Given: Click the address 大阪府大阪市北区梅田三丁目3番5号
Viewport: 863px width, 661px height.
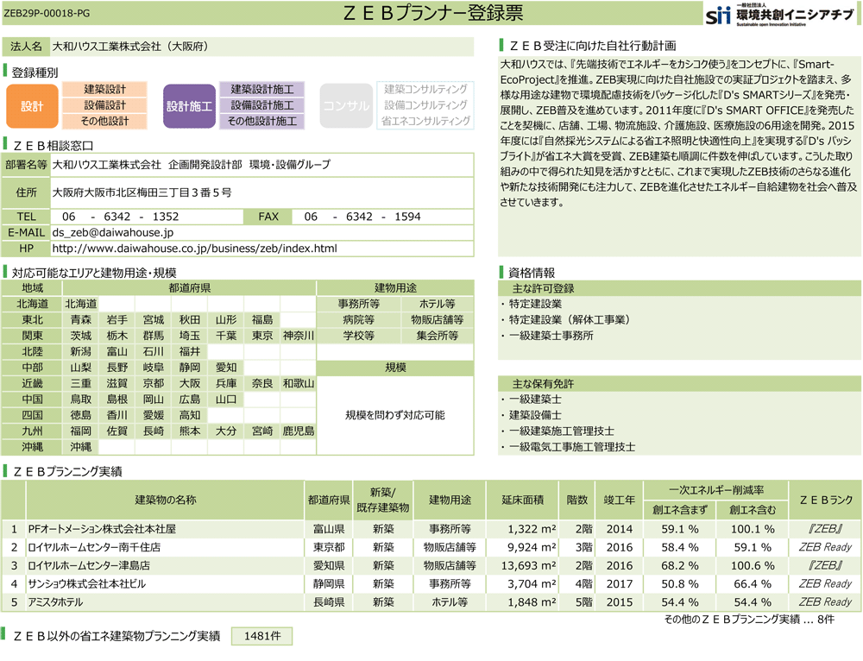Looking at the screenshot, I should (x=142, y=192).
